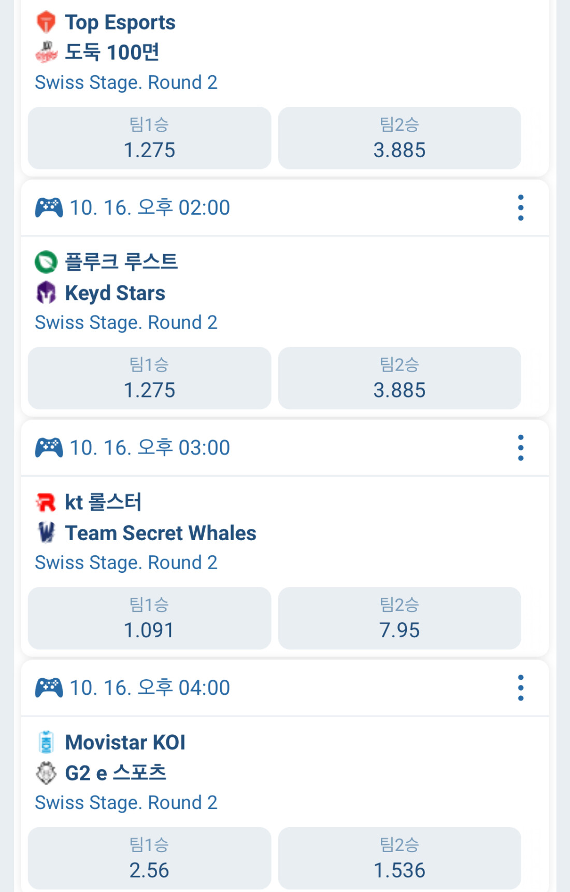Select Movistar KOI win odds 2.56

click(149, 858)
